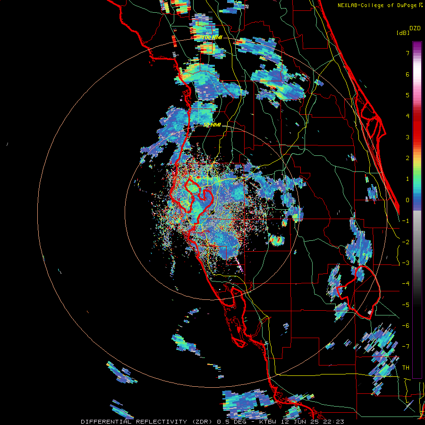Click the 3 value on the color scale
This screenshot has height=425, width=425.
tap(408, 137)
